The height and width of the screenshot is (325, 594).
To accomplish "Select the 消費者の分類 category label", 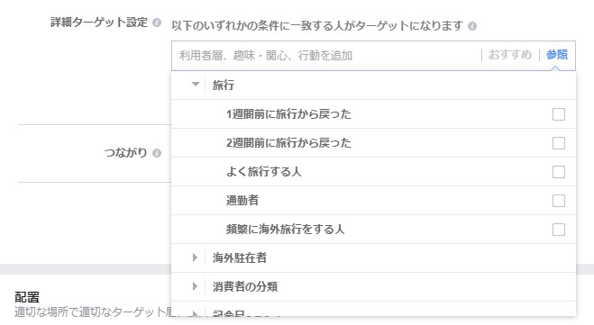I will [245, 287].
